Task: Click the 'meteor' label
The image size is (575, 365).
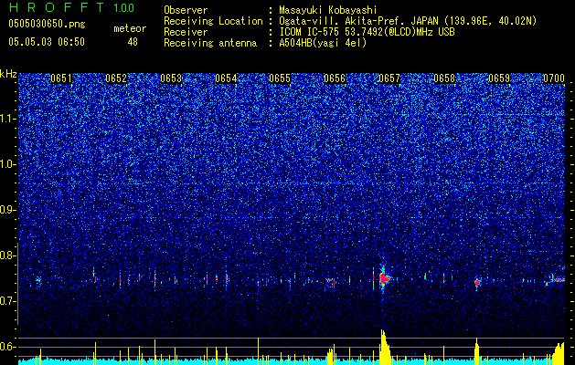Action: [130, 28]
